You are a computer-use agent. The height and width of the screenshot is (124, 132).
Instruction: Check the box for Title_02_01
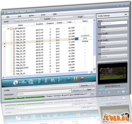(x=4, y=60)
